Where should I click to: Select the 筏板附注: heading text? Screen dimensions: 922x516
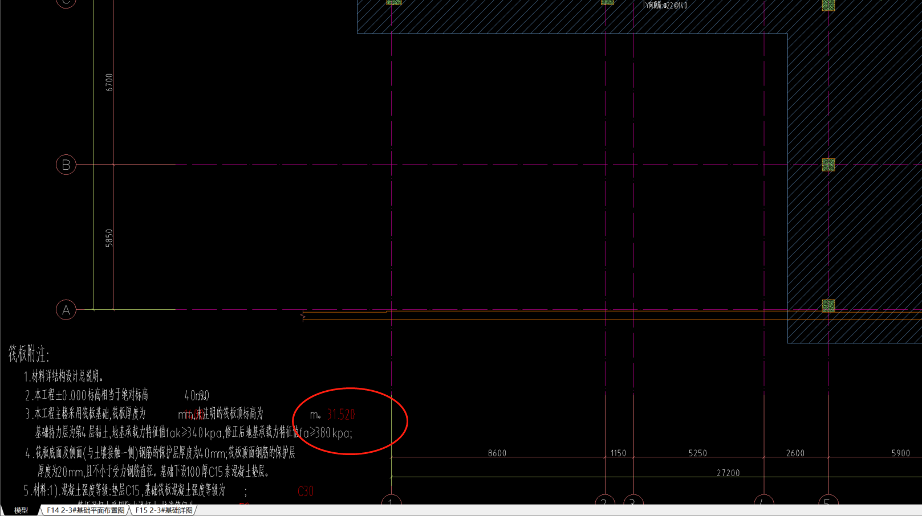pyautogui.click(x=29, y=354)
